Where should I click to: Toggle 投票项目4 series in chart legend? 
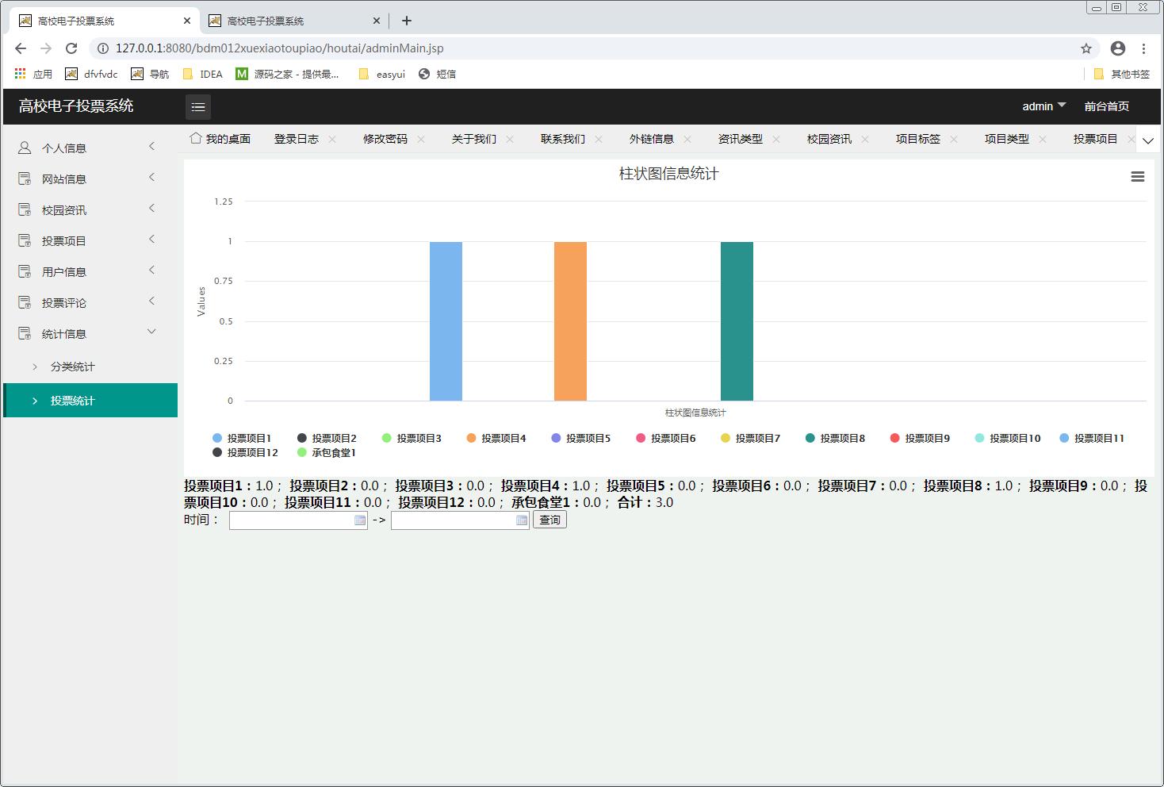(x=496, y=438)
